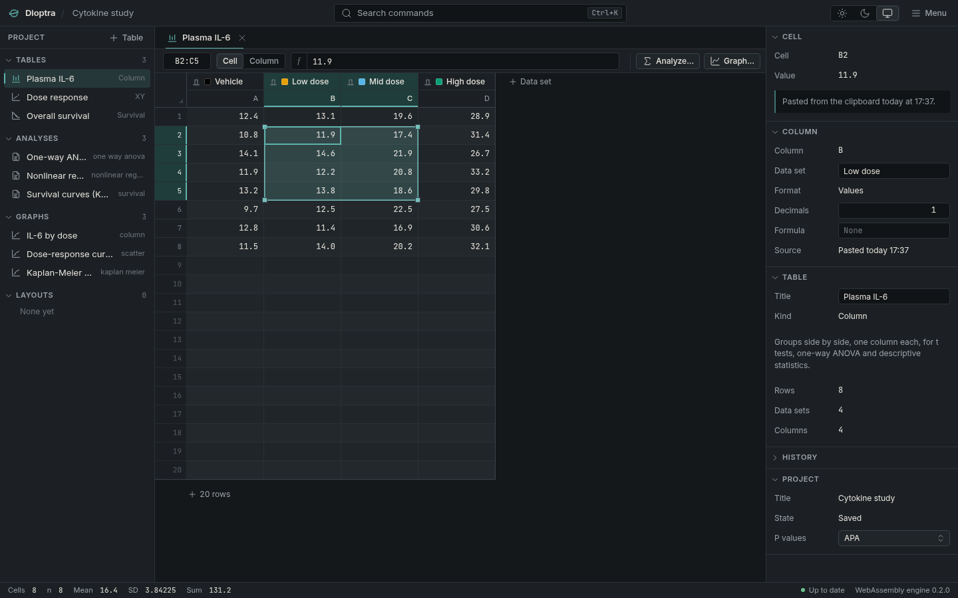Add 20 rows to the table
Image resolution: width=958 pixels, height=598 pixels.
[x=210, y=494]
